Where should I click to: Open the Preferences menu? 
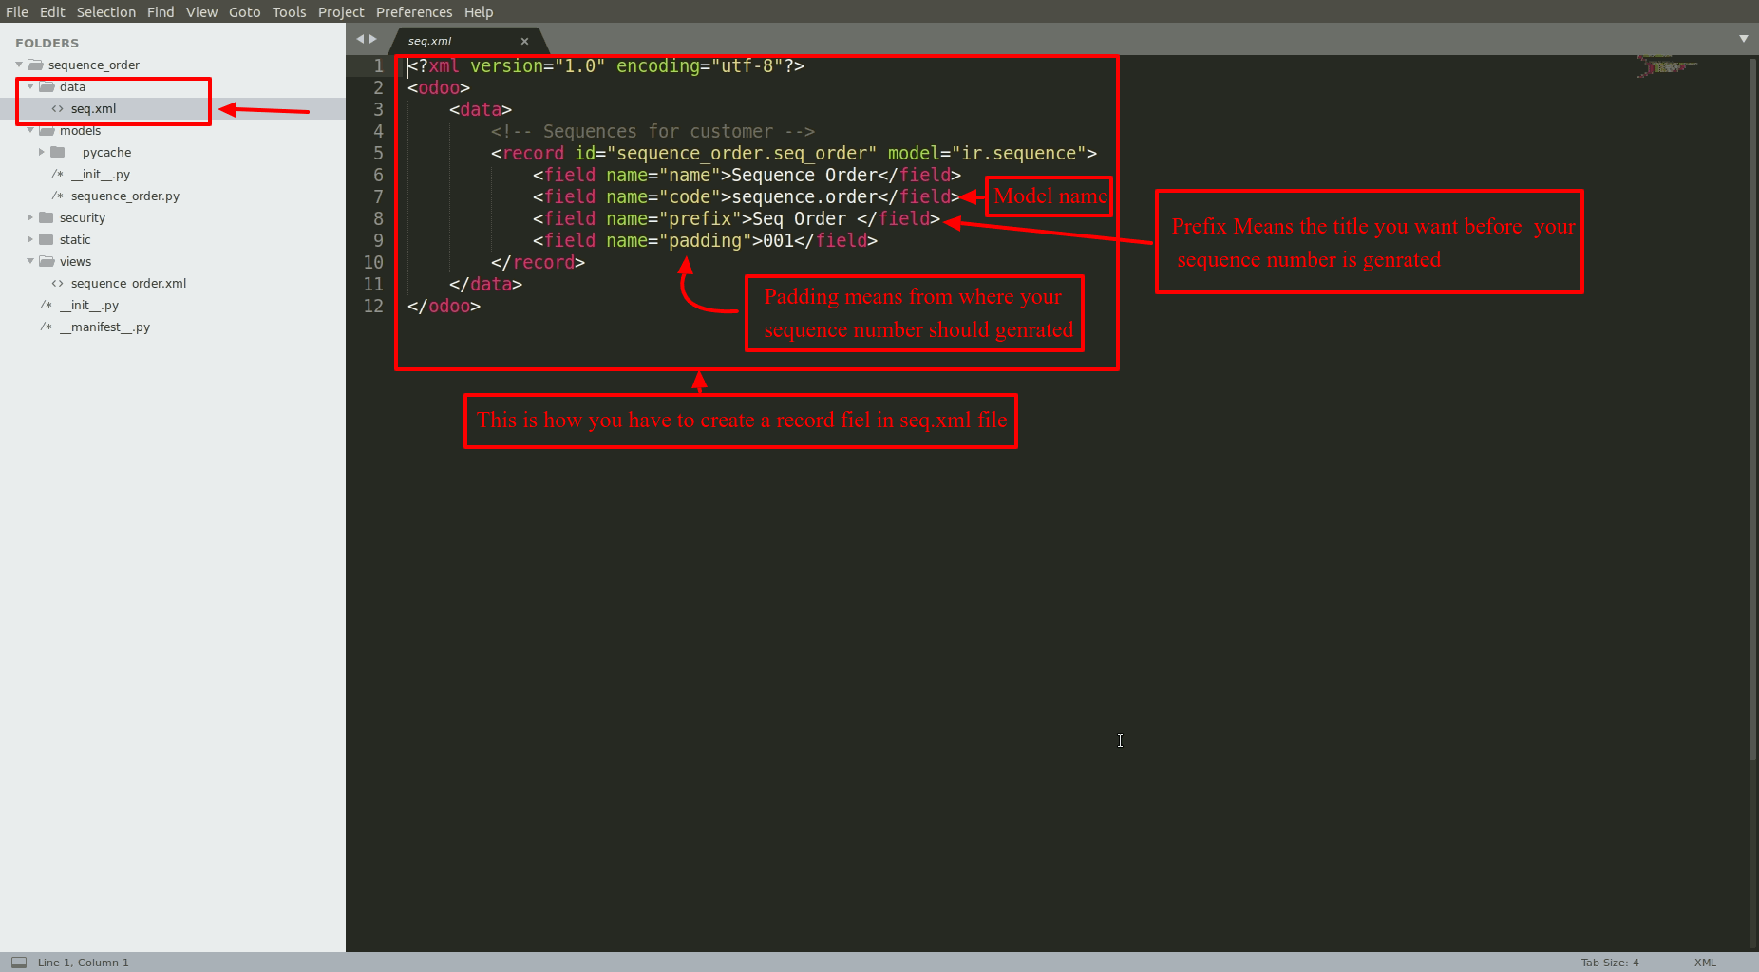tap(414, 11)
